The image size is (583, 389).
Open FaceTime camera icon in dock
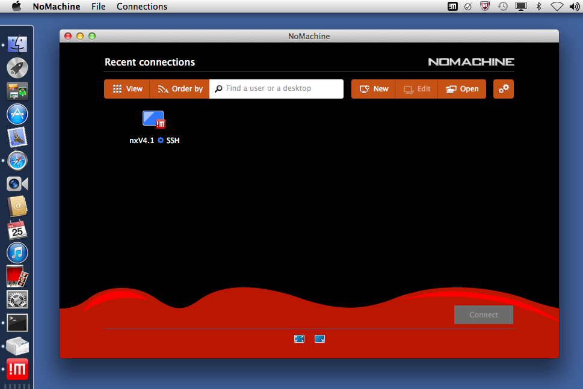pyautogui.click(x=17, y=184)
